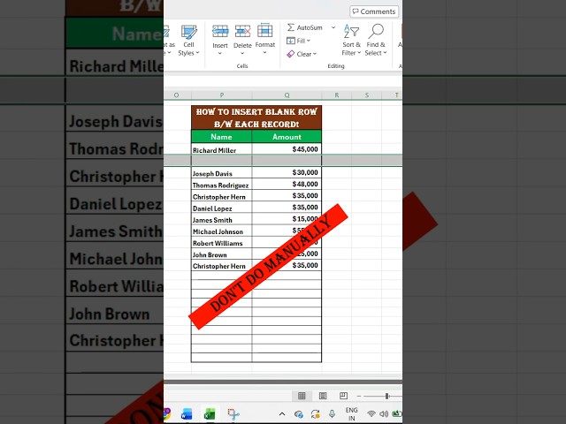Expand the Format dropdown arrow
This screenshot has height=424, width=566.
pyautogui.click(x=265, y=53)
